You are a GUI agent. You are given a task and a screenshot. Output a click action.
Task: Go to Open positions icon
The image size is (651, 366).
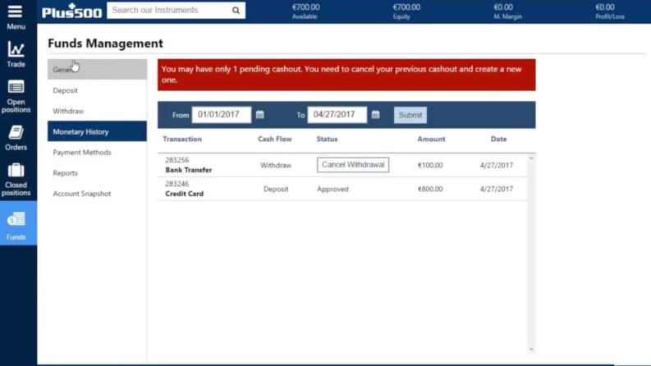16,87
